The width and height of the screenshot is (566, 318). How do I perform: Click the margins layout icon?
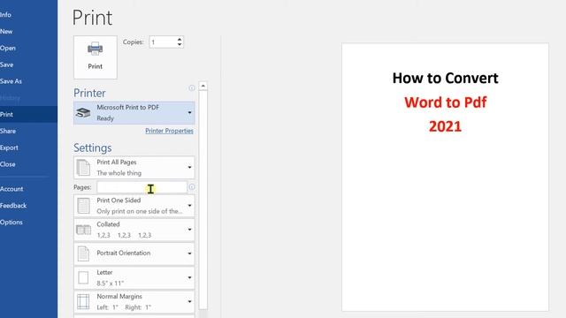[x=83, y=301]
